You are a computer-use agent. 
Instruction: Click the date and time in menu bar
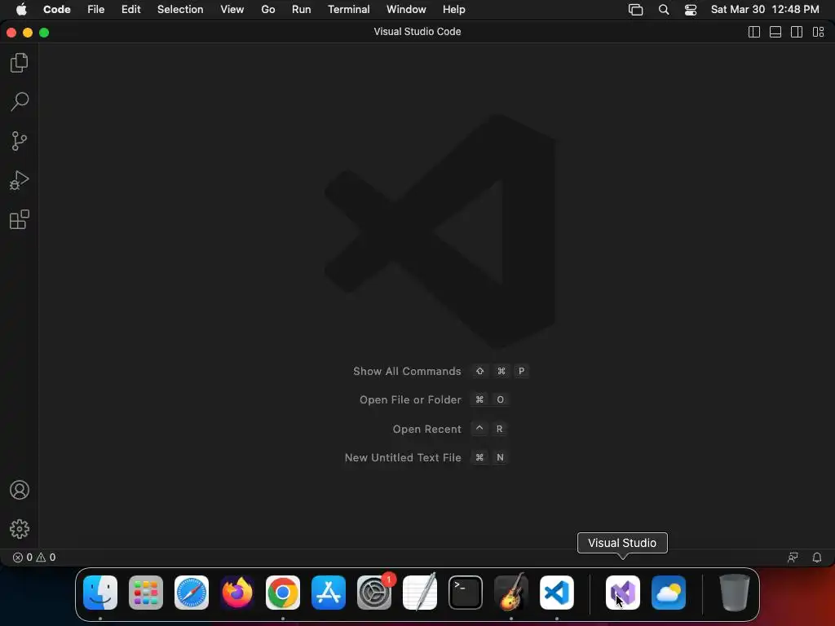coord(765,10)
